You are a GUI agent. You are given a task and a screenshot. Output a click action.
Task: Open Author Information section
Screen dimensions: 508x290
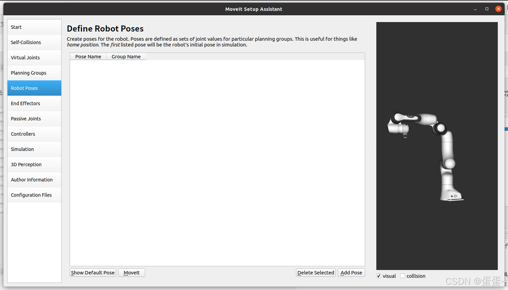coord(34,180)
